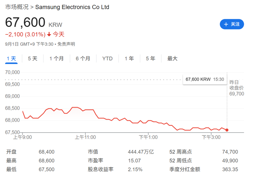Show the 5 年 chart view

pos(151,59)
